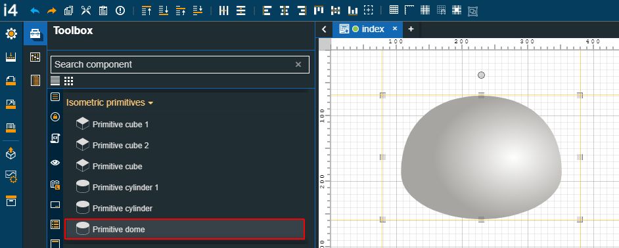Click the sidebar icon with text lines
Viewport: 619px width, 248px height.
pos(11,127)
